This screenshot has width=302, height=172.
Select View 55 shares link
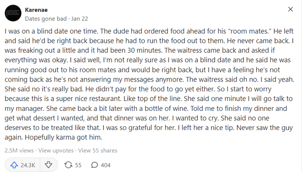pos(98,150)
